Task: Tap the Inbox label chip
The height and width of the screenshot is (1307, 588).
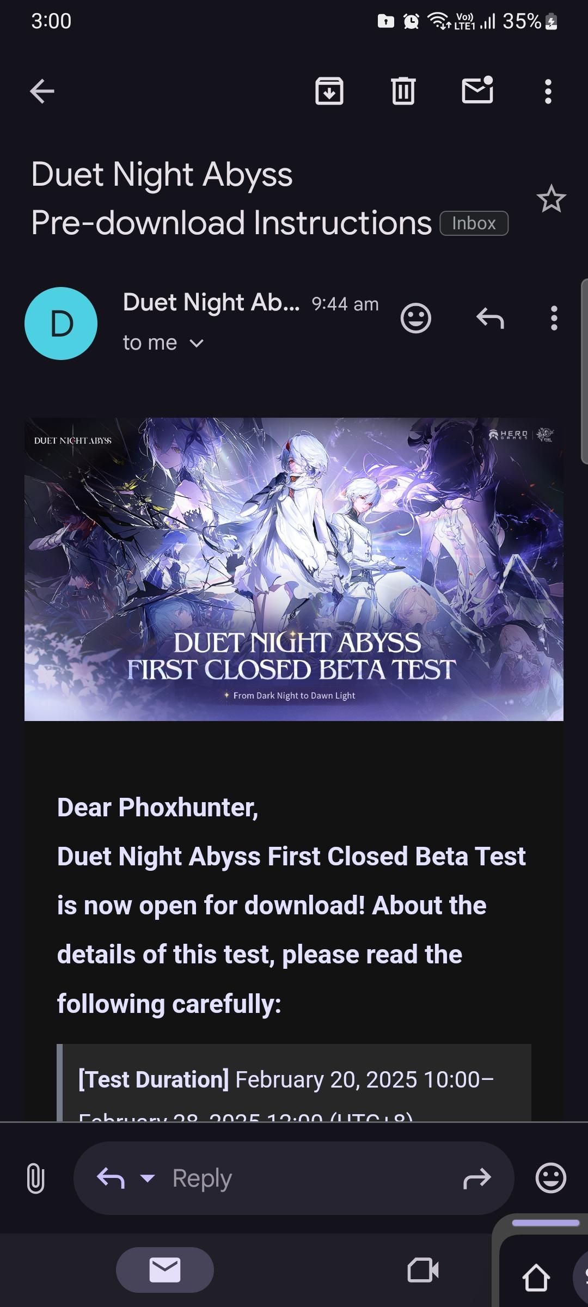Action: click(x=474, y=223)
